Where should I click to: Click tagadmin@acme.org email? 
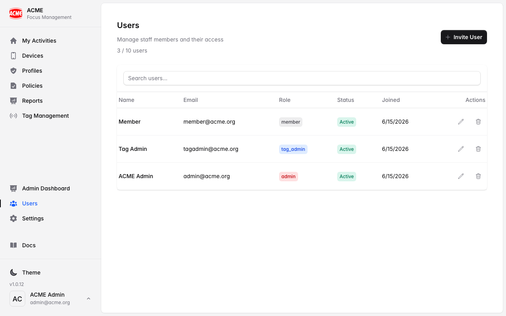coord(211,149)
